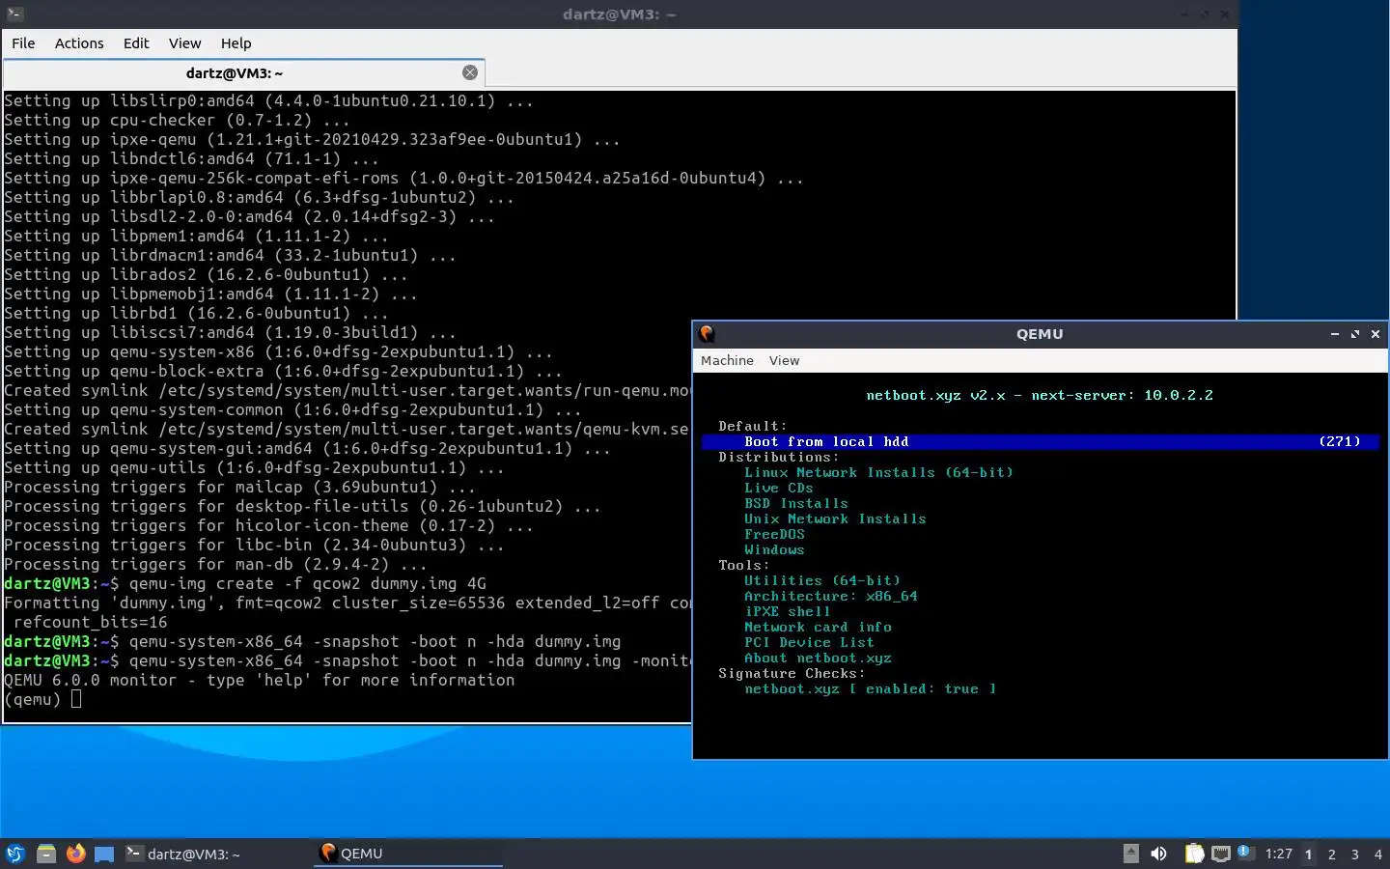1390x869 pixels.
Task: Switch to virtual desktop 4
Action: (1378, 855)
